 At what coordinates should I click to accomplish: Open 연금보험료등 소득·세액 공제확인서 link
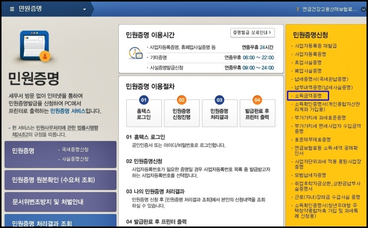click(x=326, y=151)
